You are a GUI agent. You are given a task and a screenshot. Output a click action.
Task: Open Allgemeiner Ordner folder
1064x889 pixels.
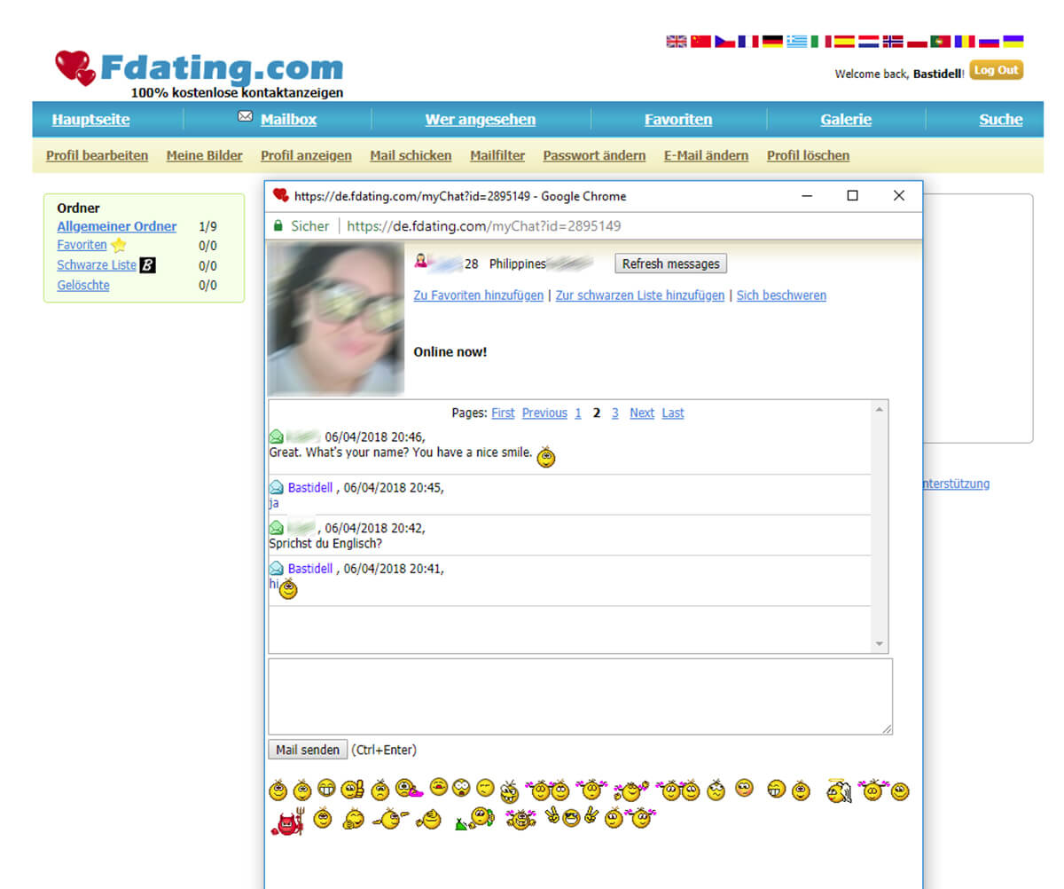(117, 226)
